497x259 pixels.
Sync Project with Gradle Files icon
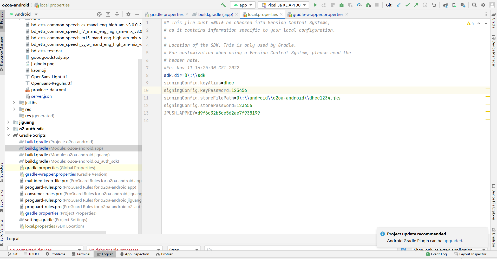point(445,5)
